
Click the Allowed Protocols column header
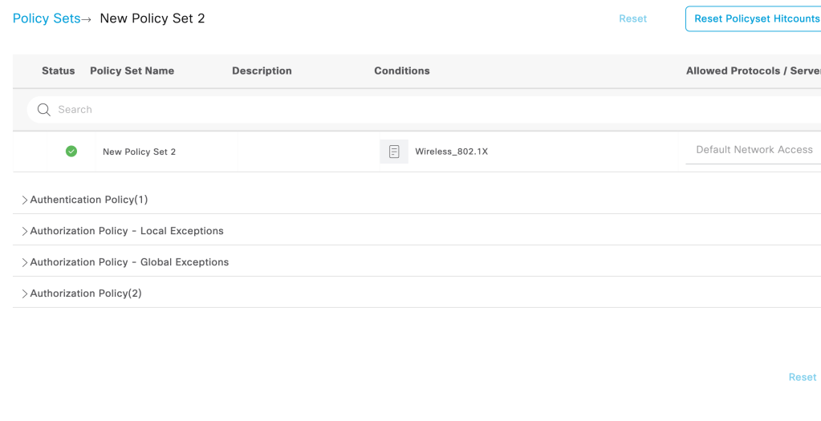click(752, 71)
